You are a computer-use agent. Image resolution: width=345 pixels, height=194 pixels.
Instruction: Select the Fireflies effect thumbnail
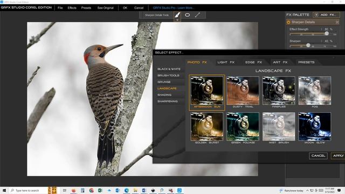279,91
